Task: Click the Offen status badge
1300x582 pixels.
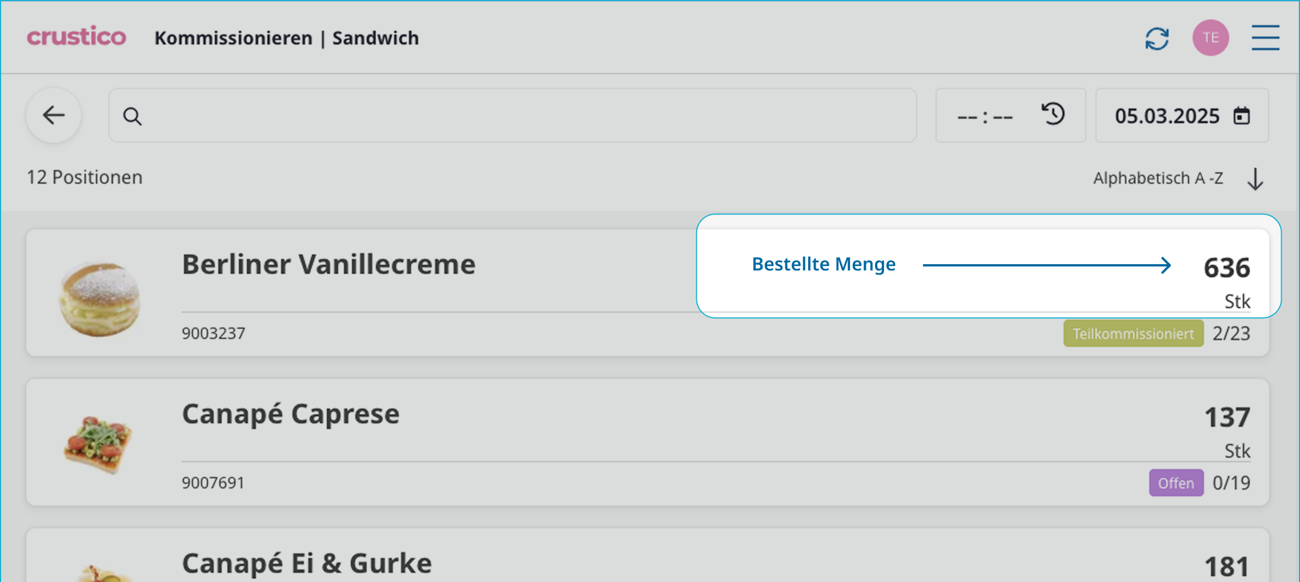Action: [x=1175, y=483]
